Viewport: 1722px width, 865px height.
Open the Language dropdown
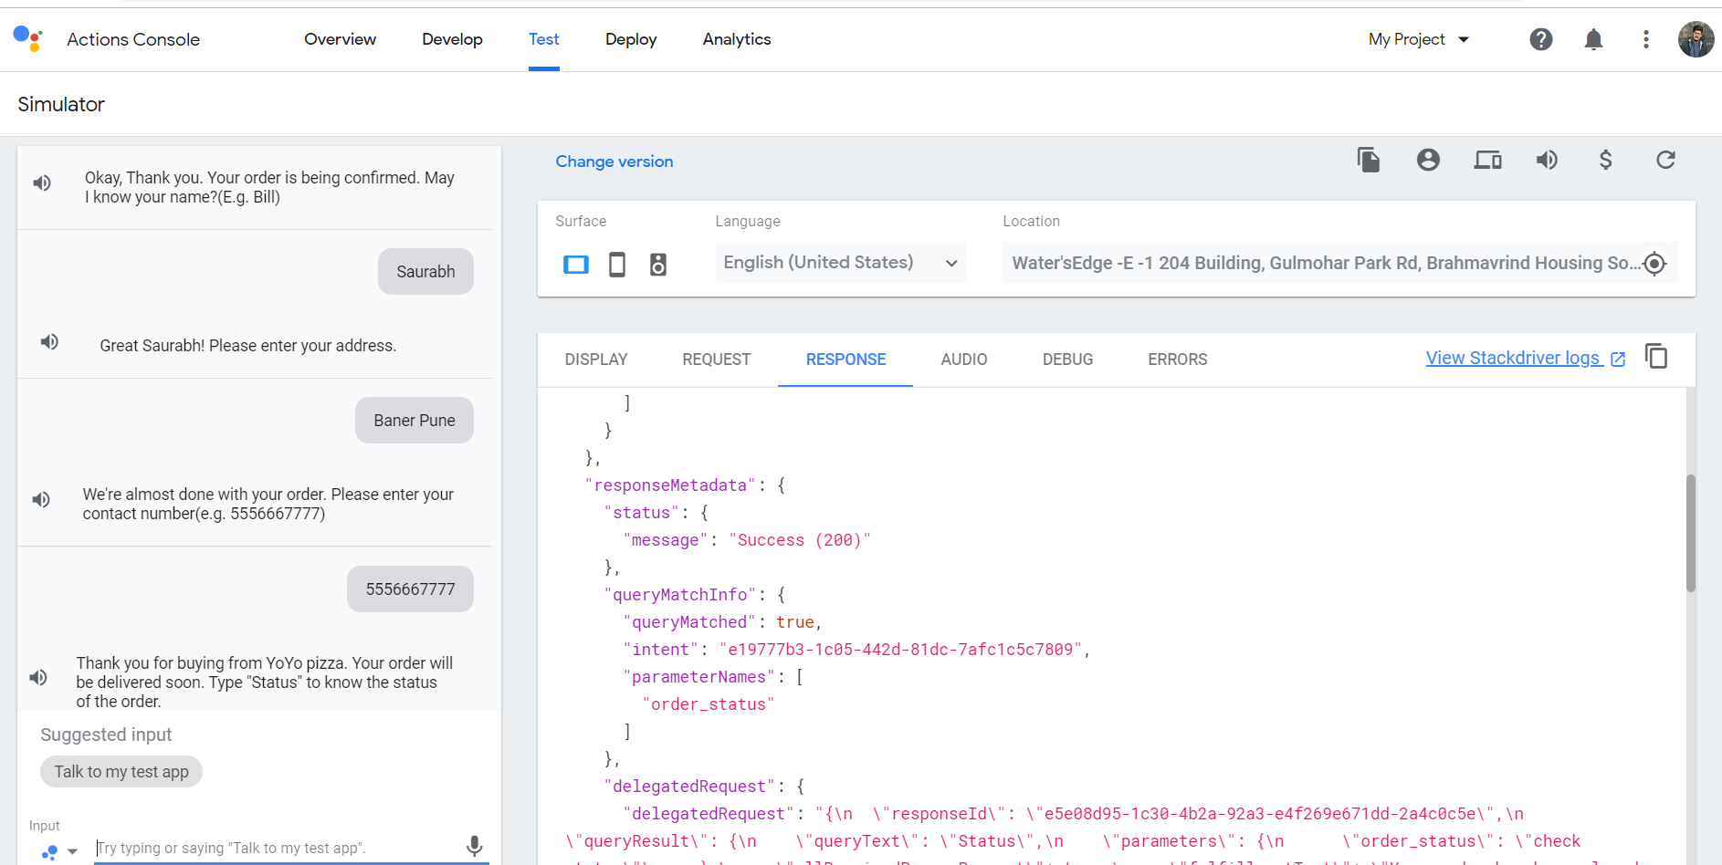tap(839, 262)
